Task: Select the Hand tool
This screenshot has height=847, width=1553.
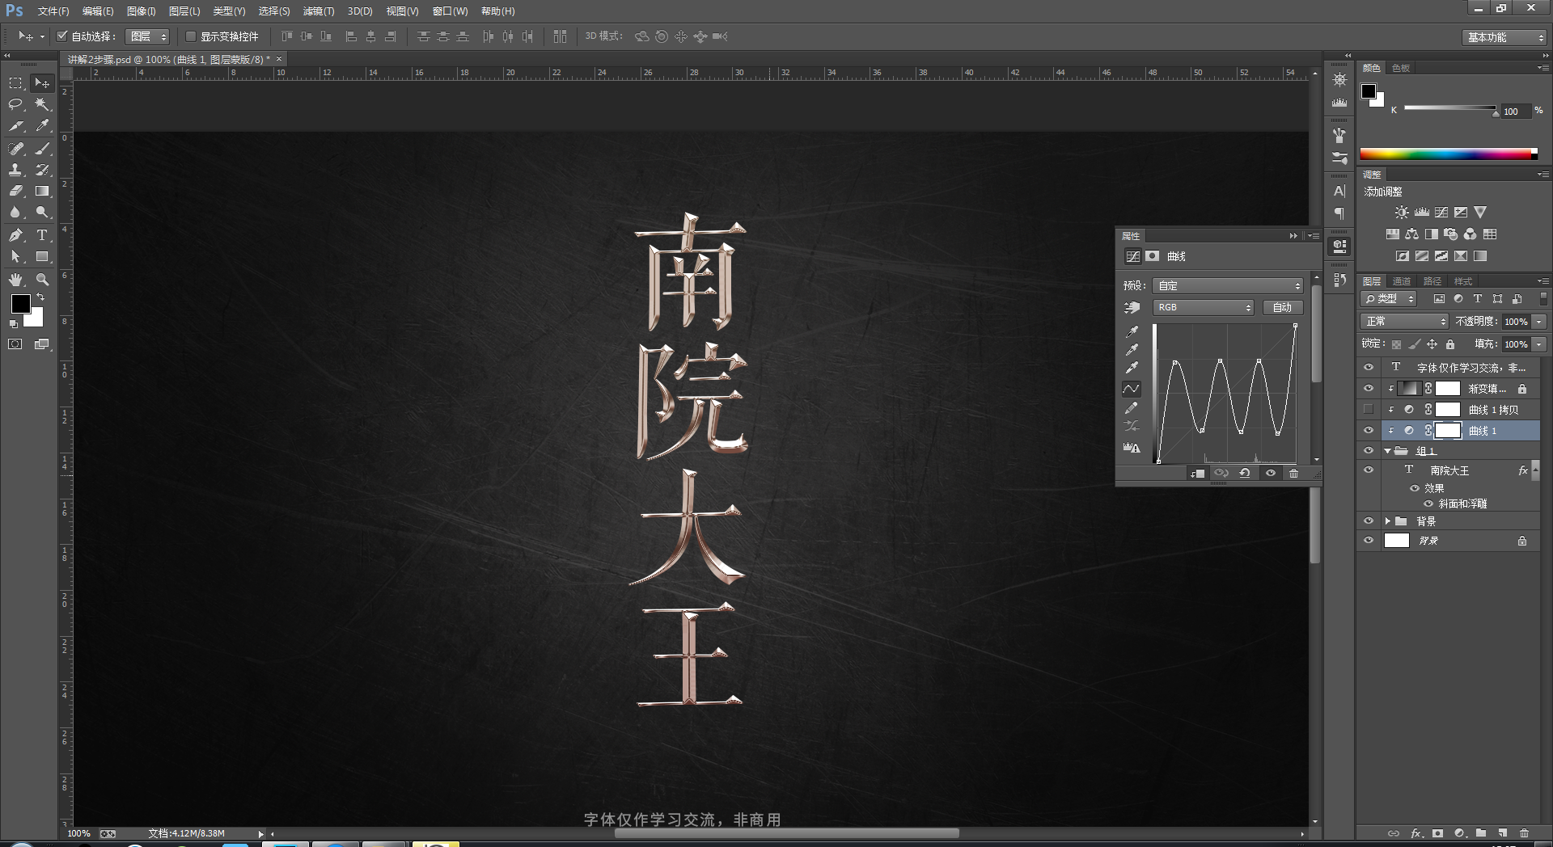Action: click(15, 280)
